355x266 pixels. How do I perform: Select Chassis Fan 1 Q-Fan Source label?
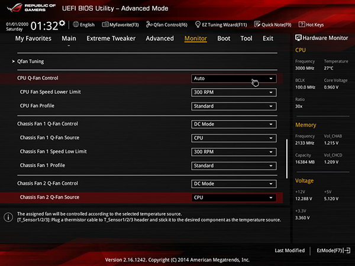click(x=50, y=138)
